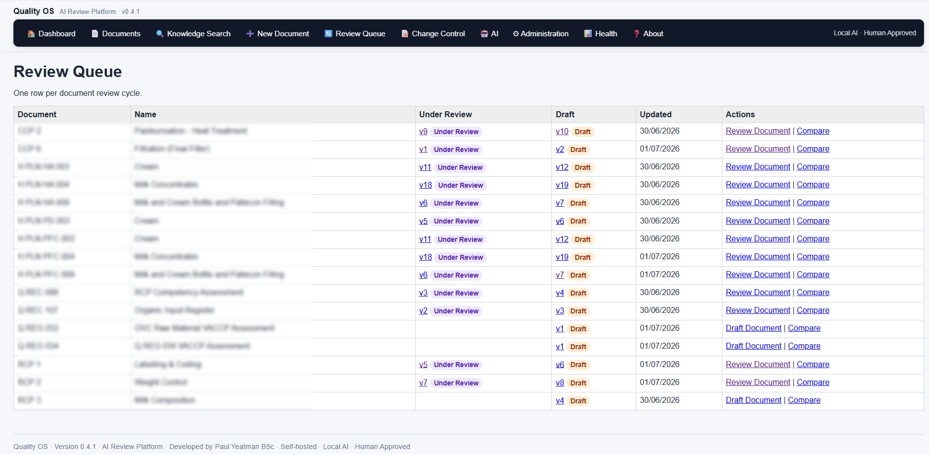Click the Knowledge Search magnifier icon
Image resolution: width=929 pixels, height=454 pixels.
click(x=160, y=34)
